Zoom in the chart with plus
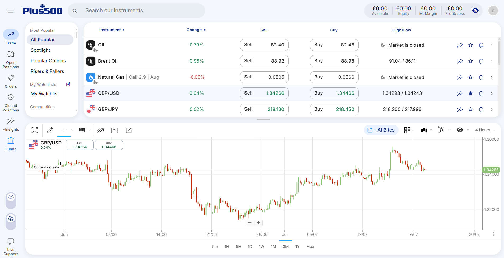Image resolution: width=504 pixels, height=258 pixels. click(x=258, y=223)
